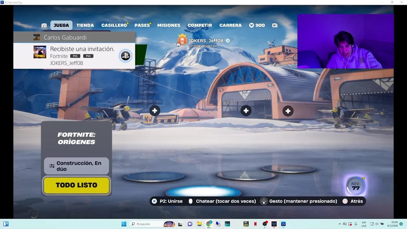
Task: Invite a friend with the left plus slot
Action: pyautogui.click(x=155, y=111)
